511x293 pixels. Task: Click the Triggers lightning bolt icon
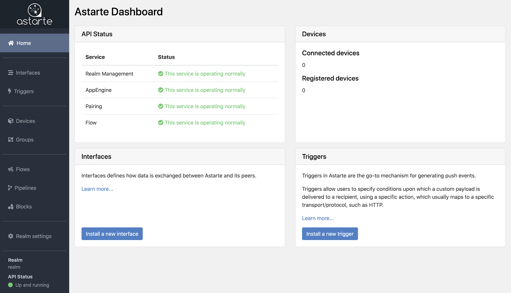(x=10, y=91)
